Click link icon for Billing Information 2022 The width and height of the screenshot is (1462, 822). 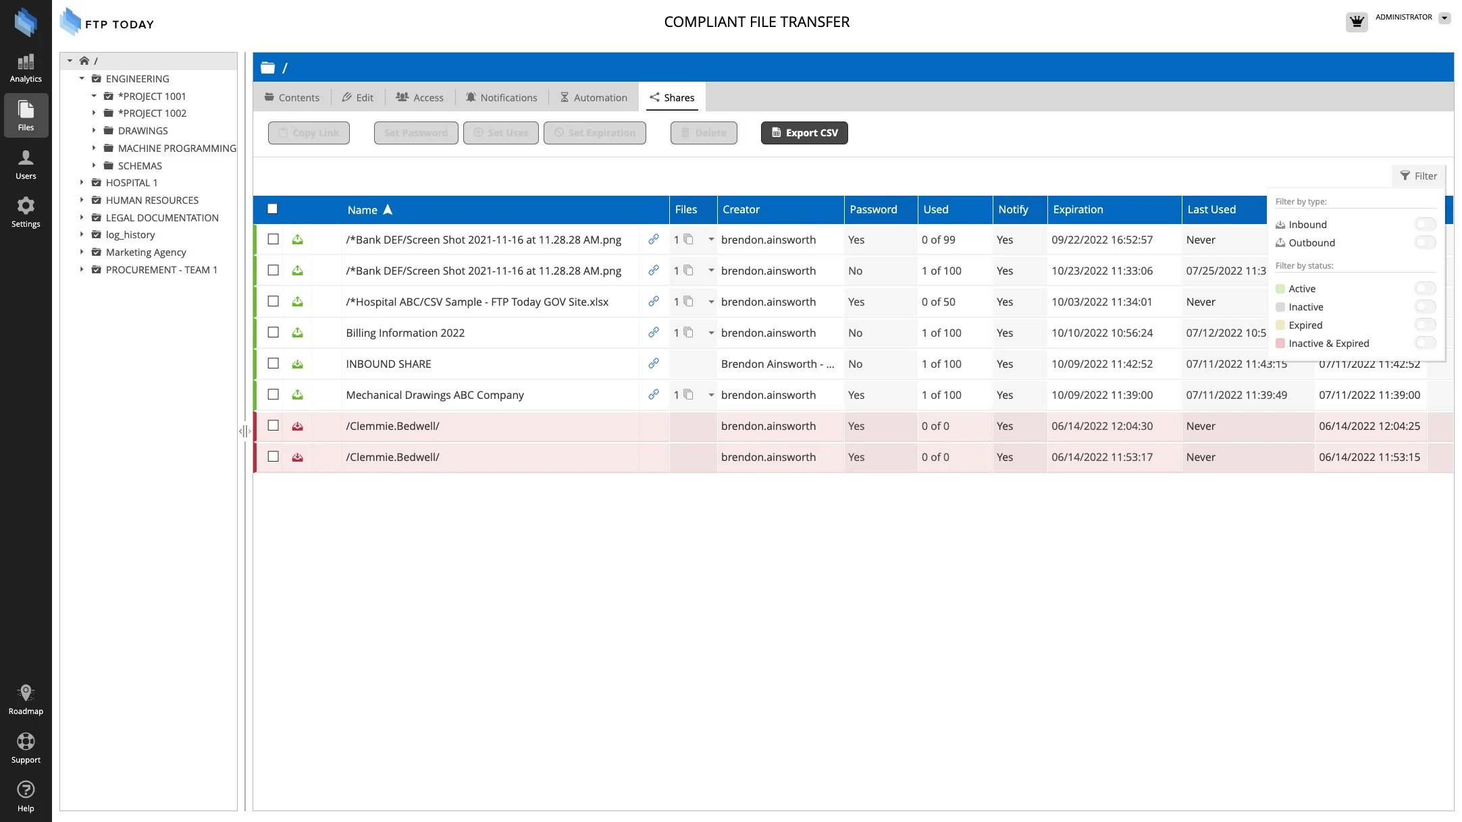point(653,333)
